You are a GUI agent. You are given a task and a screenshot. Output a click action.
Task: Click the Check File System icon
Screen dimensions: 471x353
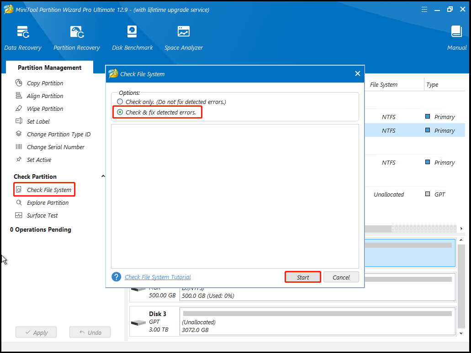(x=19, y=190)
